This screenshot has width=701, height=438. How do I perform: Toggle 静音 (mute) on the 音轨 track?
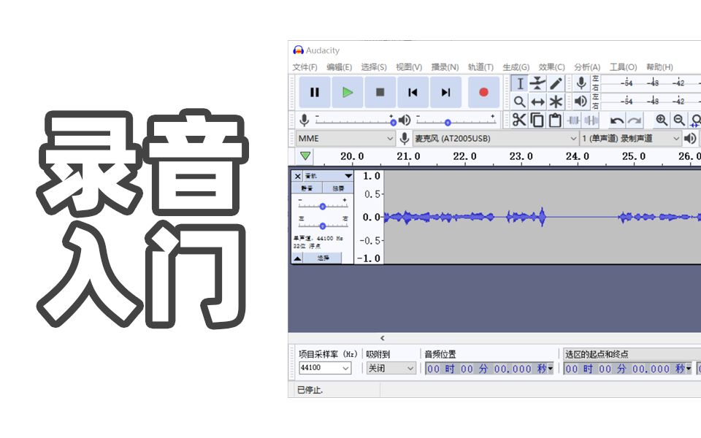(306, 188)
